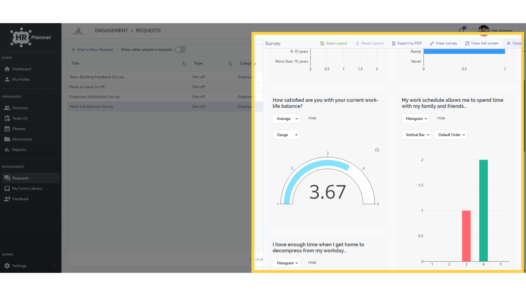Click company logo beside Engagement breadcrumb
This screenshot has width=526, height=296.
click(x=78, y=31)
